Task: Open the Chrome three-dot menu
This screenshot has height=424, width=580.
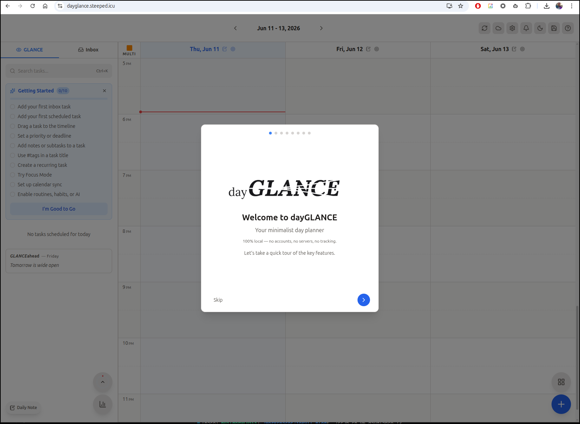Action: click(572, 6)
